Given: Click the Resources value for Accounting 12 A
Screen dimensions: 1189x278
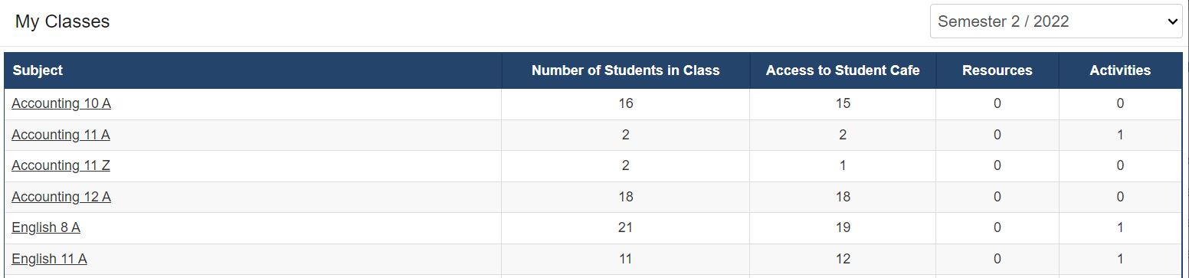Looking at the screenshot, I should 997,197.
